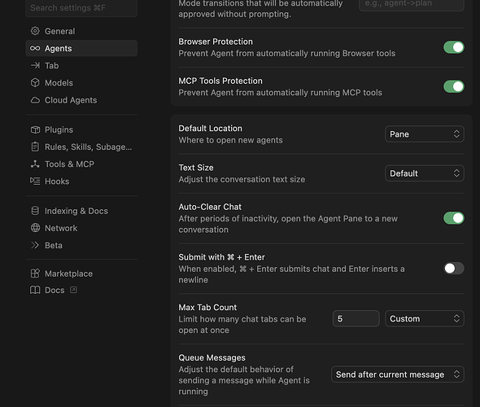Click the Max Tab Count label
Screen dimensions: 480x407
click(207, 308)
